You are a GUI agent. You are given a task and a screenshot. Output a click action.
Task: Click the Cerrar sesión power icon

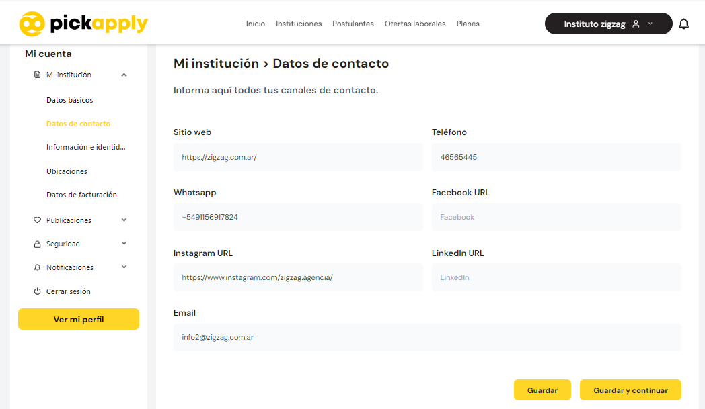click(37, 291)
